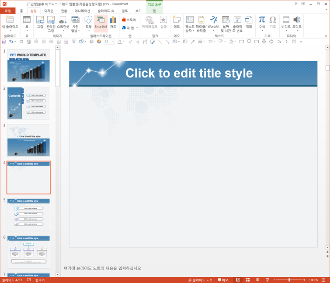Open the Review tab

pos(125,11)
